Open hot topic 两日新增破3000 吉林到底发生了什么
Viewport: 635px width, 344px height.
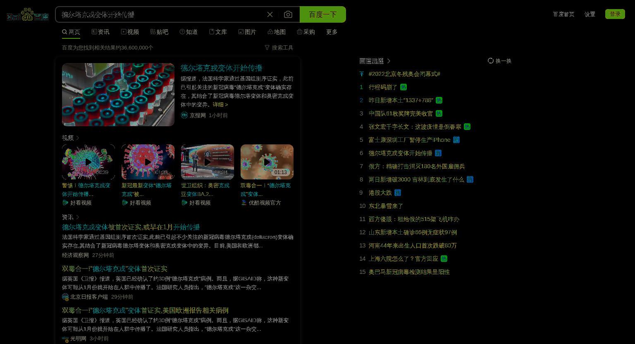coord(416,179)
